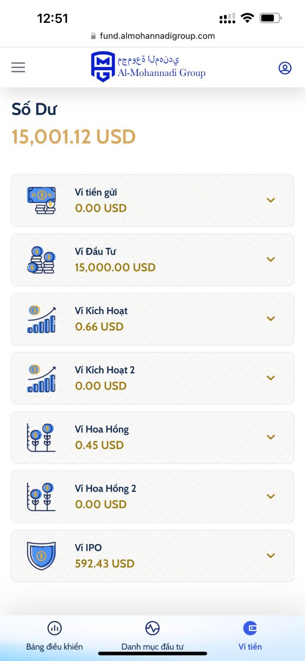Screen dimensions: 305x661
Task: Tap the Ví IPO shield icon
Action: tap(41, 556)
